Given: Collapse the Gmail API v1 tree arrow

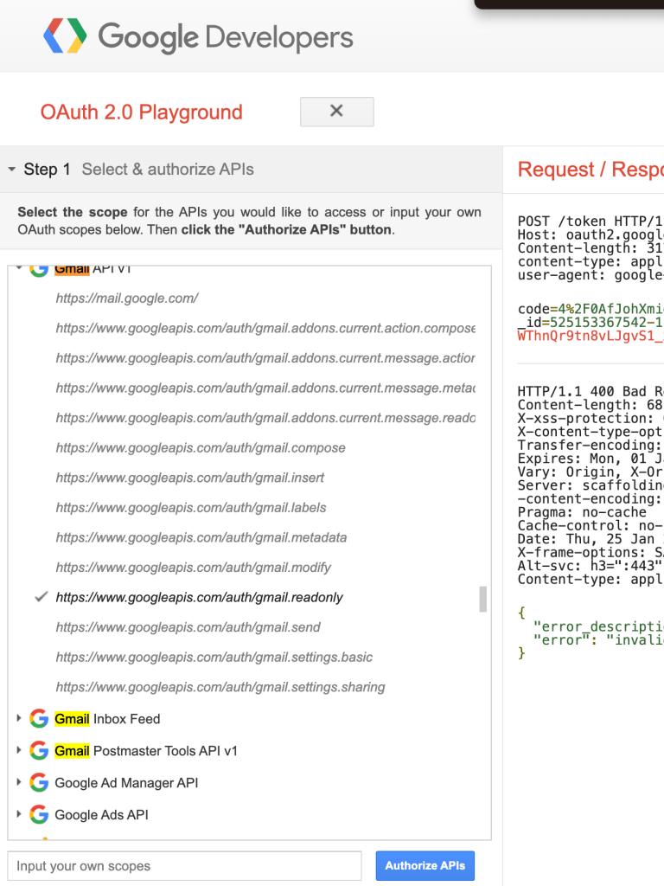Looking at the screenshot, I should pos(19,268).
